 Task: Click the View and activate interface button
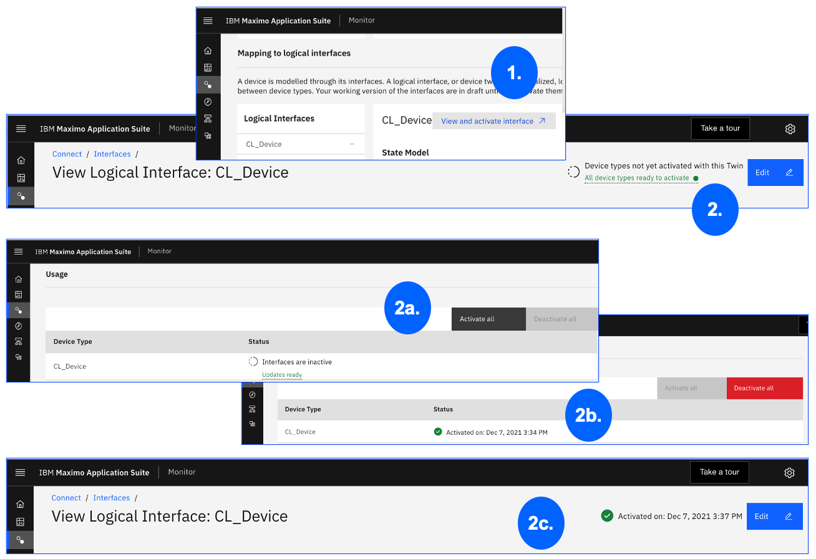[493, 121]
